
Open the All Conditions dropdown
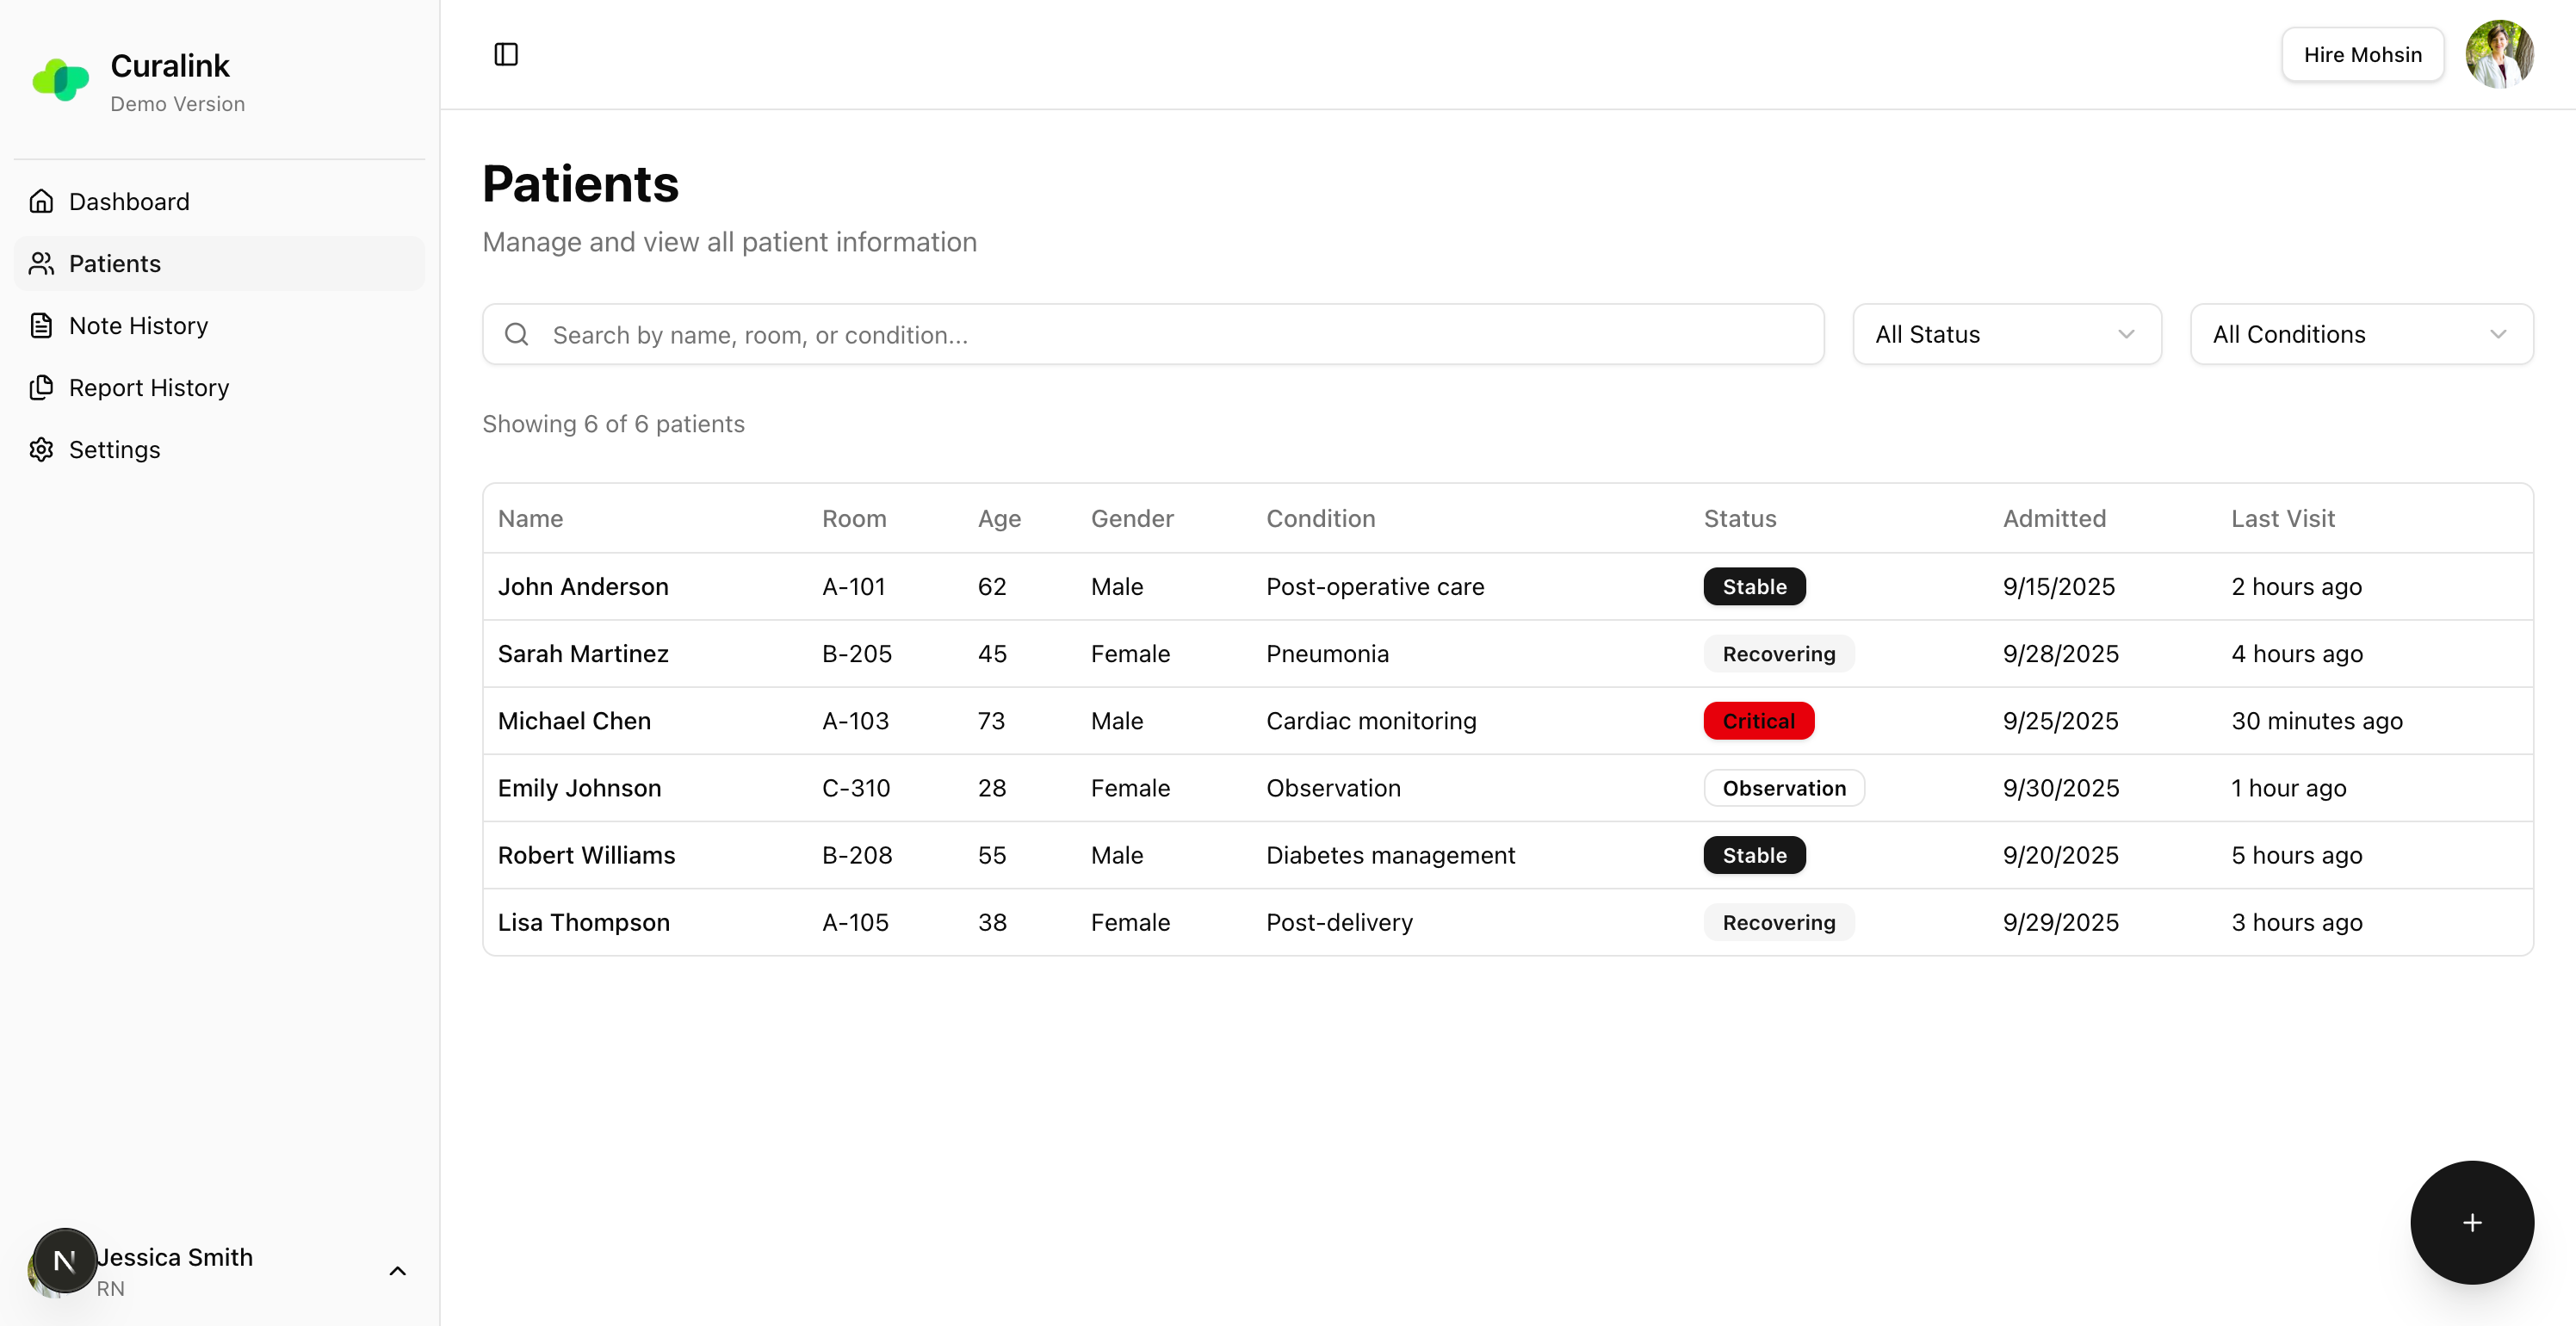point(2361,334)
